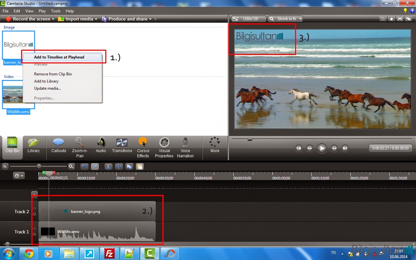
Task: Play the preview video
Action: pos(322,149)
